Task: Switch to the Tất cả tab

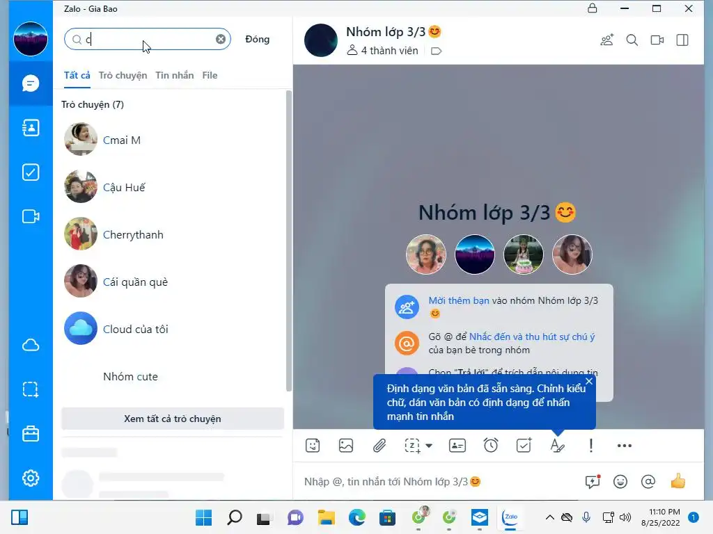Action: 77,75
